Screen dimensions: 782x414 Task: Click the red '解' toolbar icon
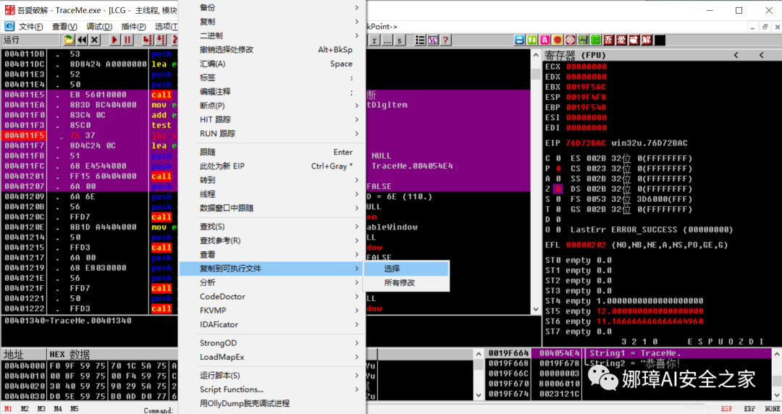coord(647,40)
